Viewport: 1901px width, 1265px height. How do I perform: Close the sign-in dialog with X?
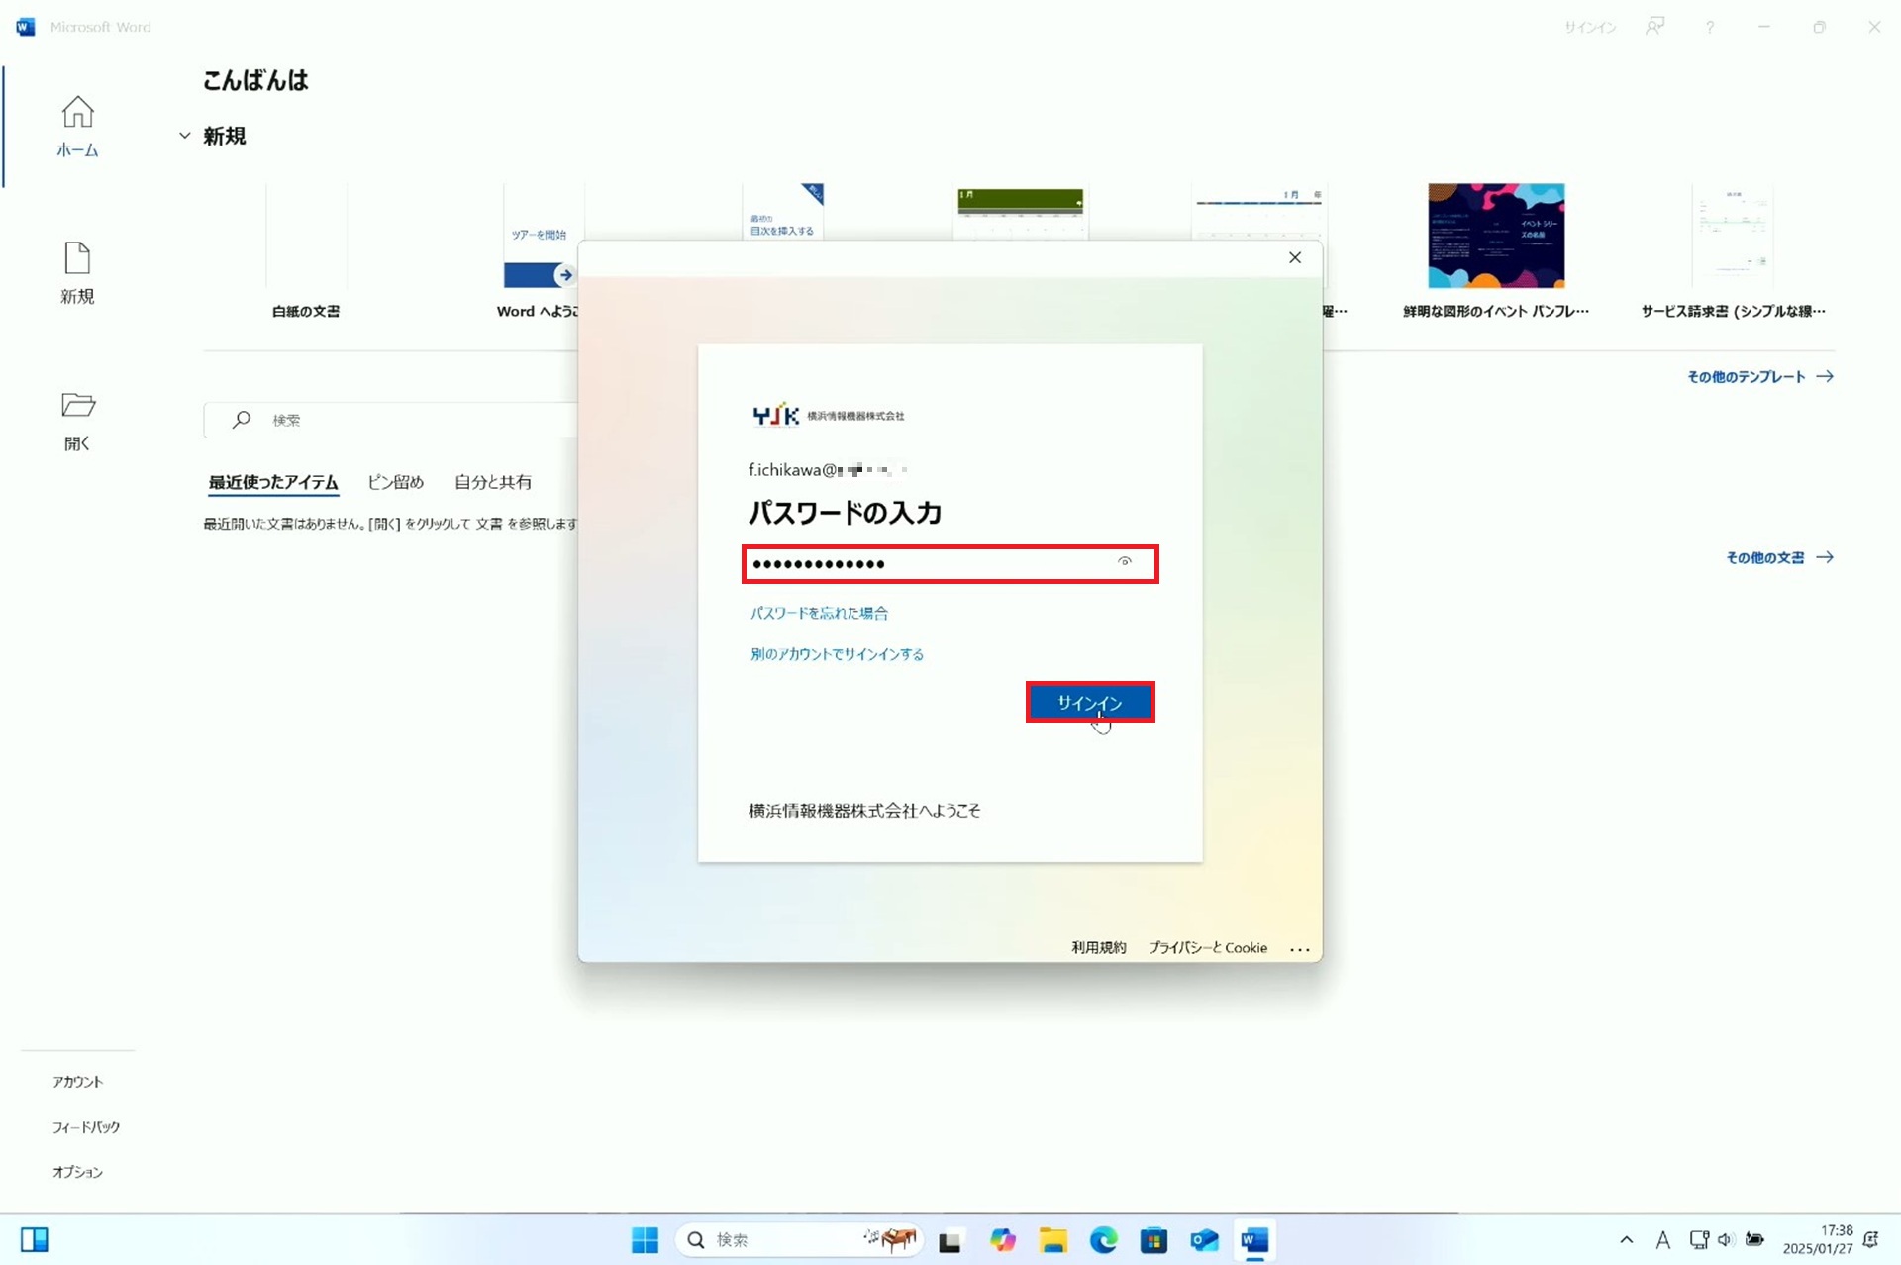tap(1294, 257)
